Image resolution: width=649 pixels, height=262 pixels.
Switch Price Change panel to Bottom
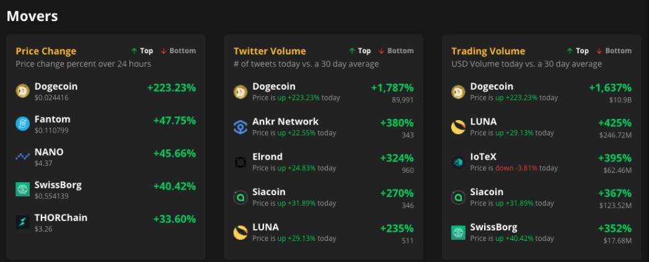178,51
